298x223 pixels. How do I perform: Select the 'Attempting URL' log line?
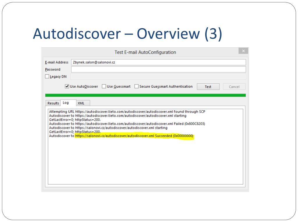(x=127, y=112)
